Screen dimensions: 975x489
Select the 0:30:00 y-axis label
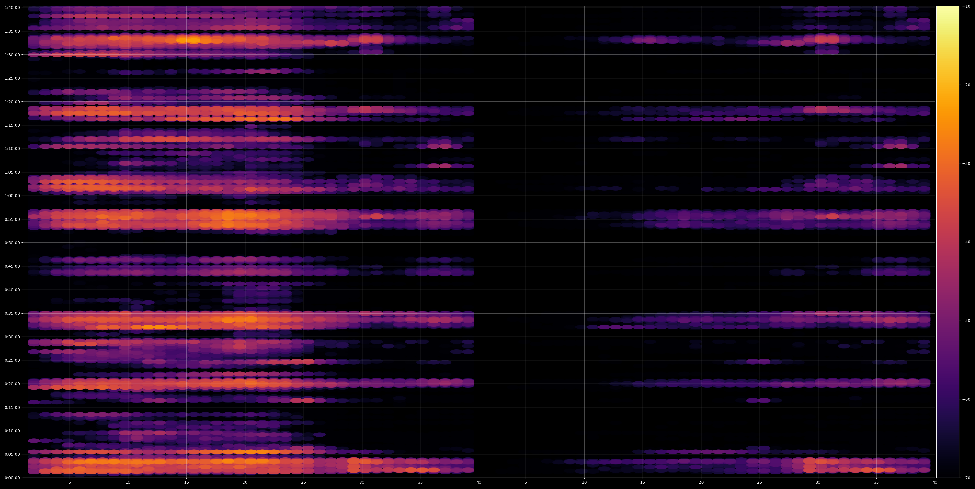[12, 337]
